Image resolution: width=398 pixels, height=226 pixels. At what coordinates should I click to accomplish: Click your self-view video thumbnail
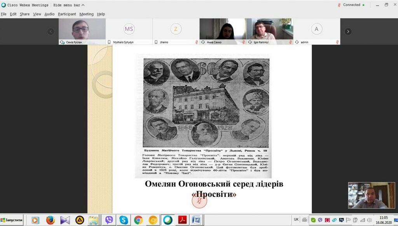coord(372,195)
